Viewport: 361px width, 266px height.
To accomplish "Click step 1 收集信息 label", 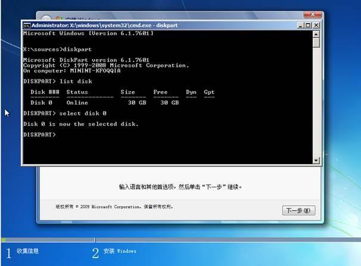I will 27,251.
